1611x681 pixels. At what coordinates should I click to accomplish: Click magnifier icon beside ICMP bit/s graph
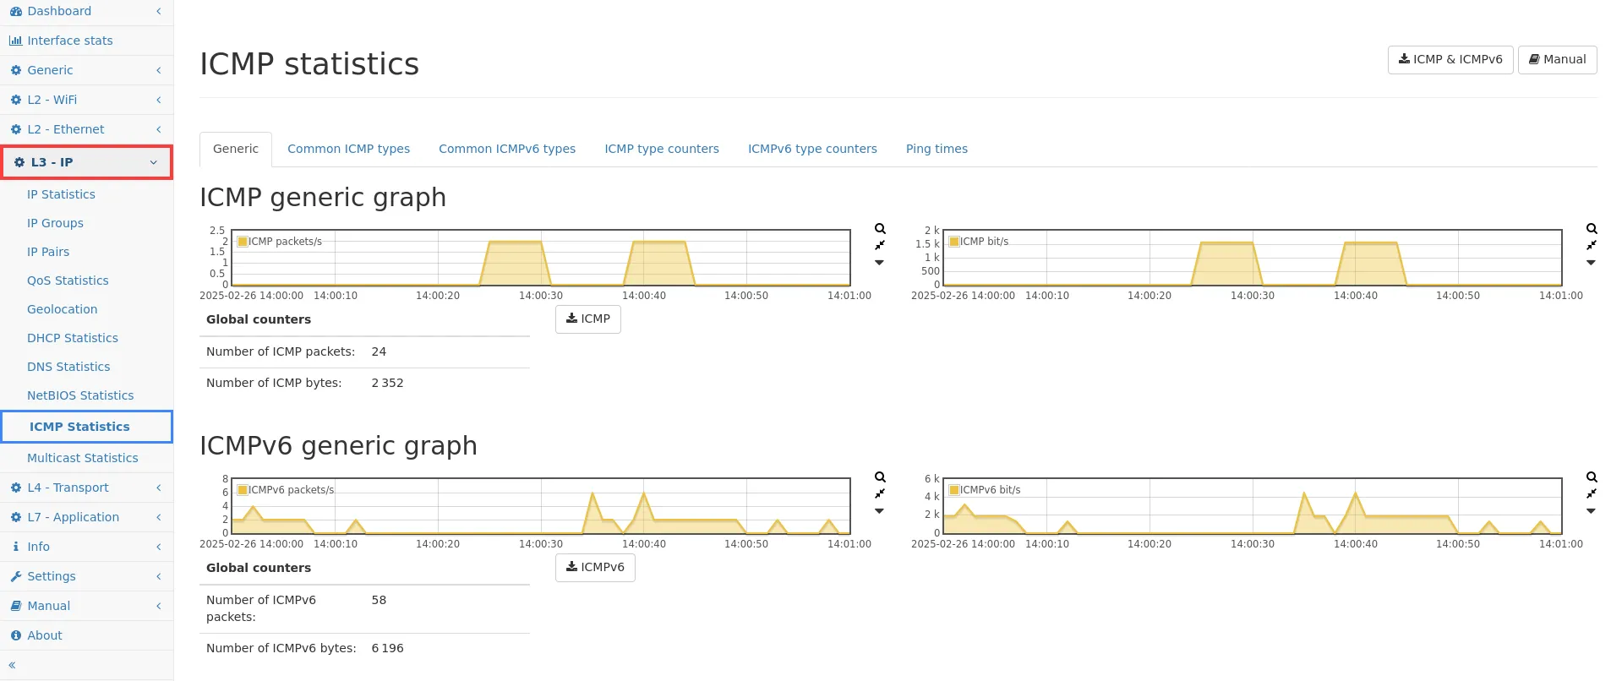pos(1592,229)
